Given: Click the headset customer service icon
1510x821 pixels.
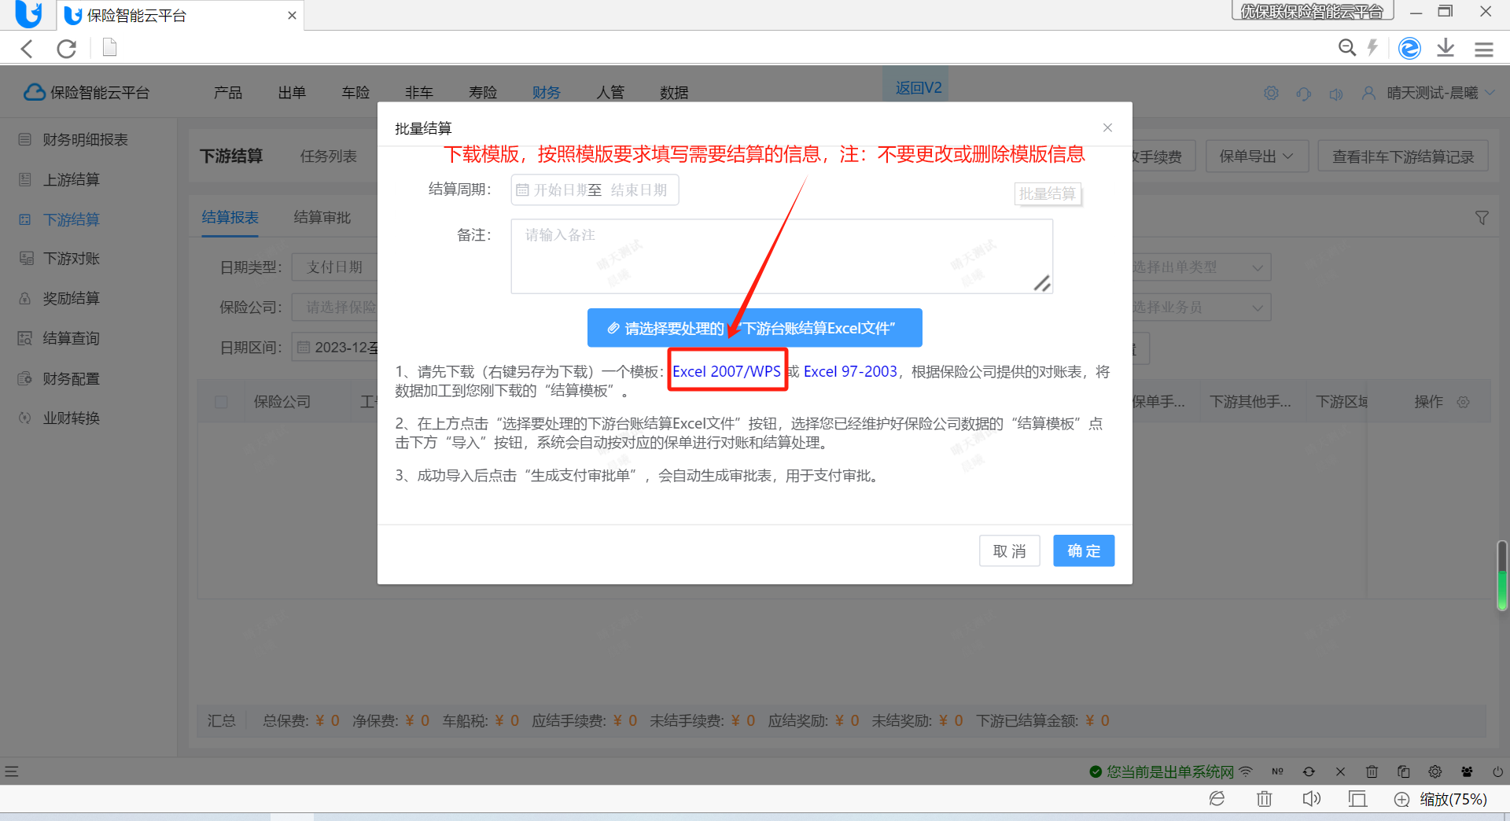Looking at the screenshot, I should pos(1304,94).
